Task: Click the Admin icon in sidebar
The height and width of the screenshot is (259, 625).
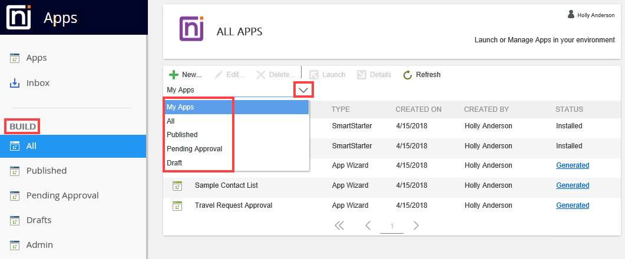Action: pyautogui.click(x=15, y=245)
